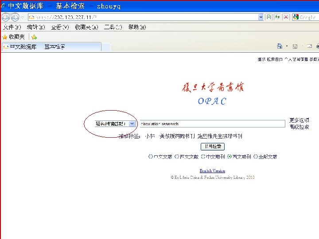Click the Read Mail envelope icon
The width and height of the screenshot is (319, 239).
pos(309,46)
